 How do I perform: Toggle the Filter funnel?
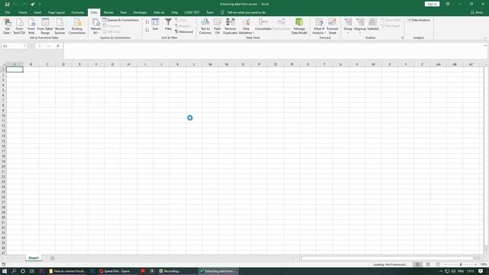pos(168,24)
